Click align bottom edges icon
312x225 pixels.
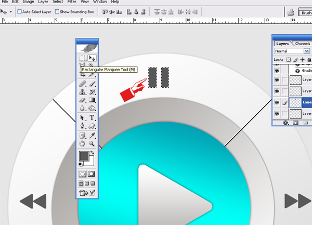(119, 12)
